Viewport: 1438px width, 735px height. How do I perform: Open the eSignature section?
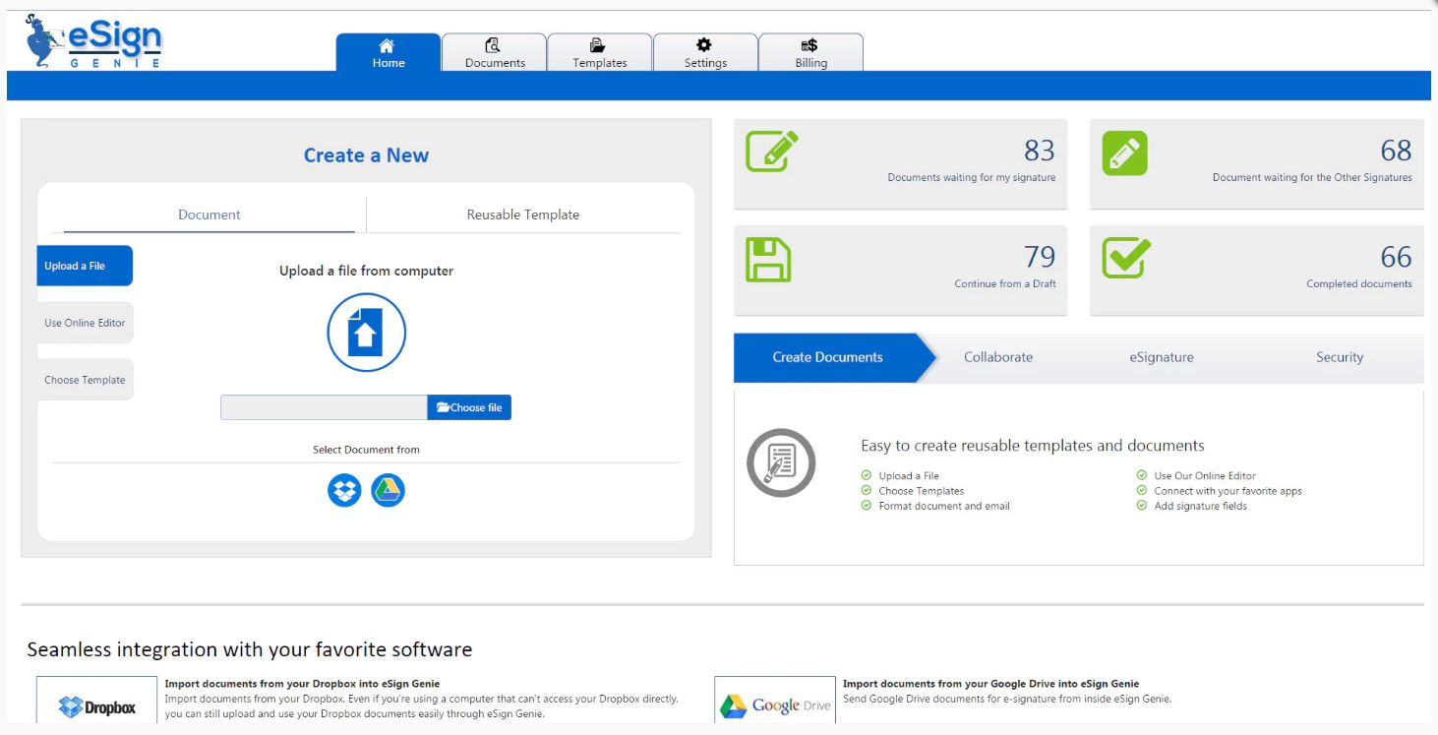click(x=1162, y=357)
